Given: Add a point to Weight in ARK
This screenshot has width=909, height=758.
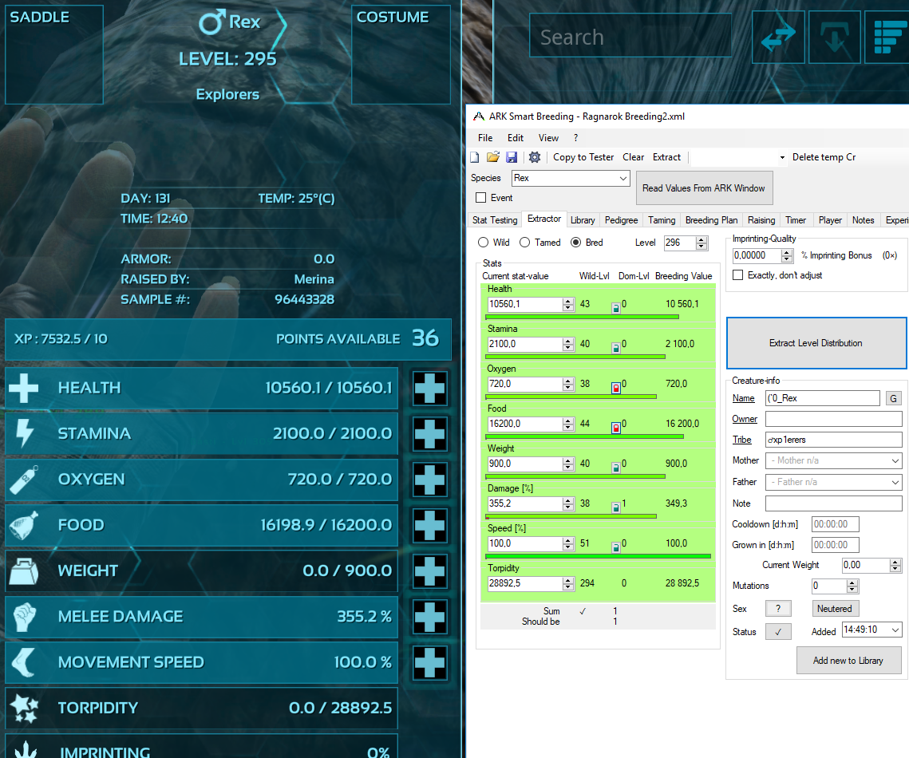Looking at the screenshot, I should [x=430, y=570].
